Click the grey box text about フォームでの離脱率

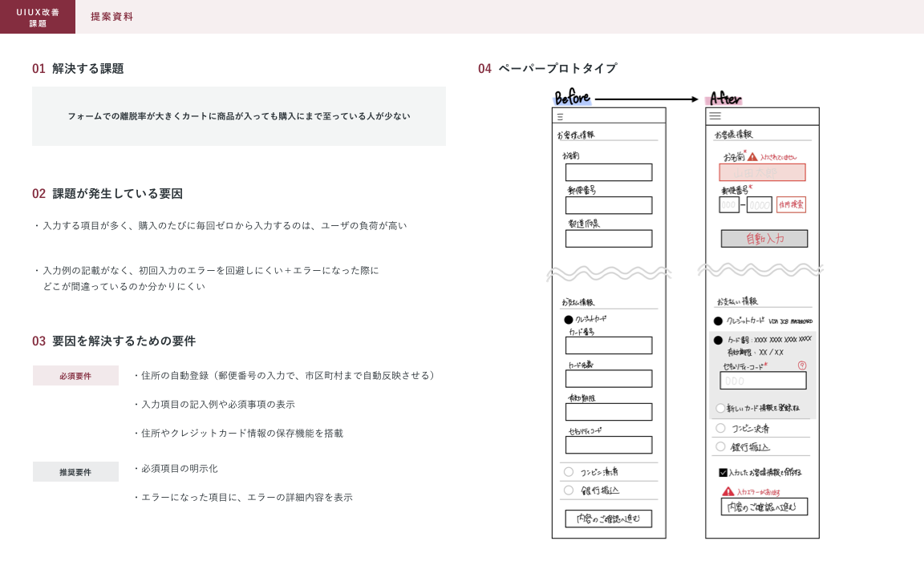(239, 116)
